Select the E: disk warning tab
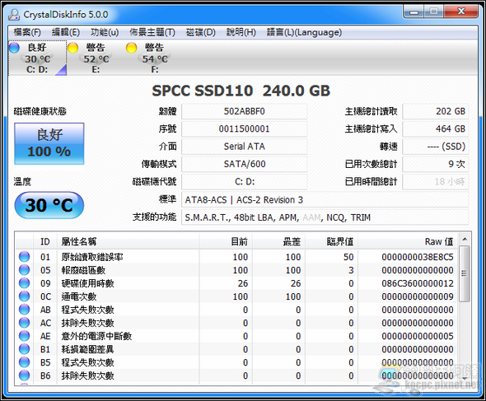Image resolution: width=486 pixels, height=401 pixels. 96,58
